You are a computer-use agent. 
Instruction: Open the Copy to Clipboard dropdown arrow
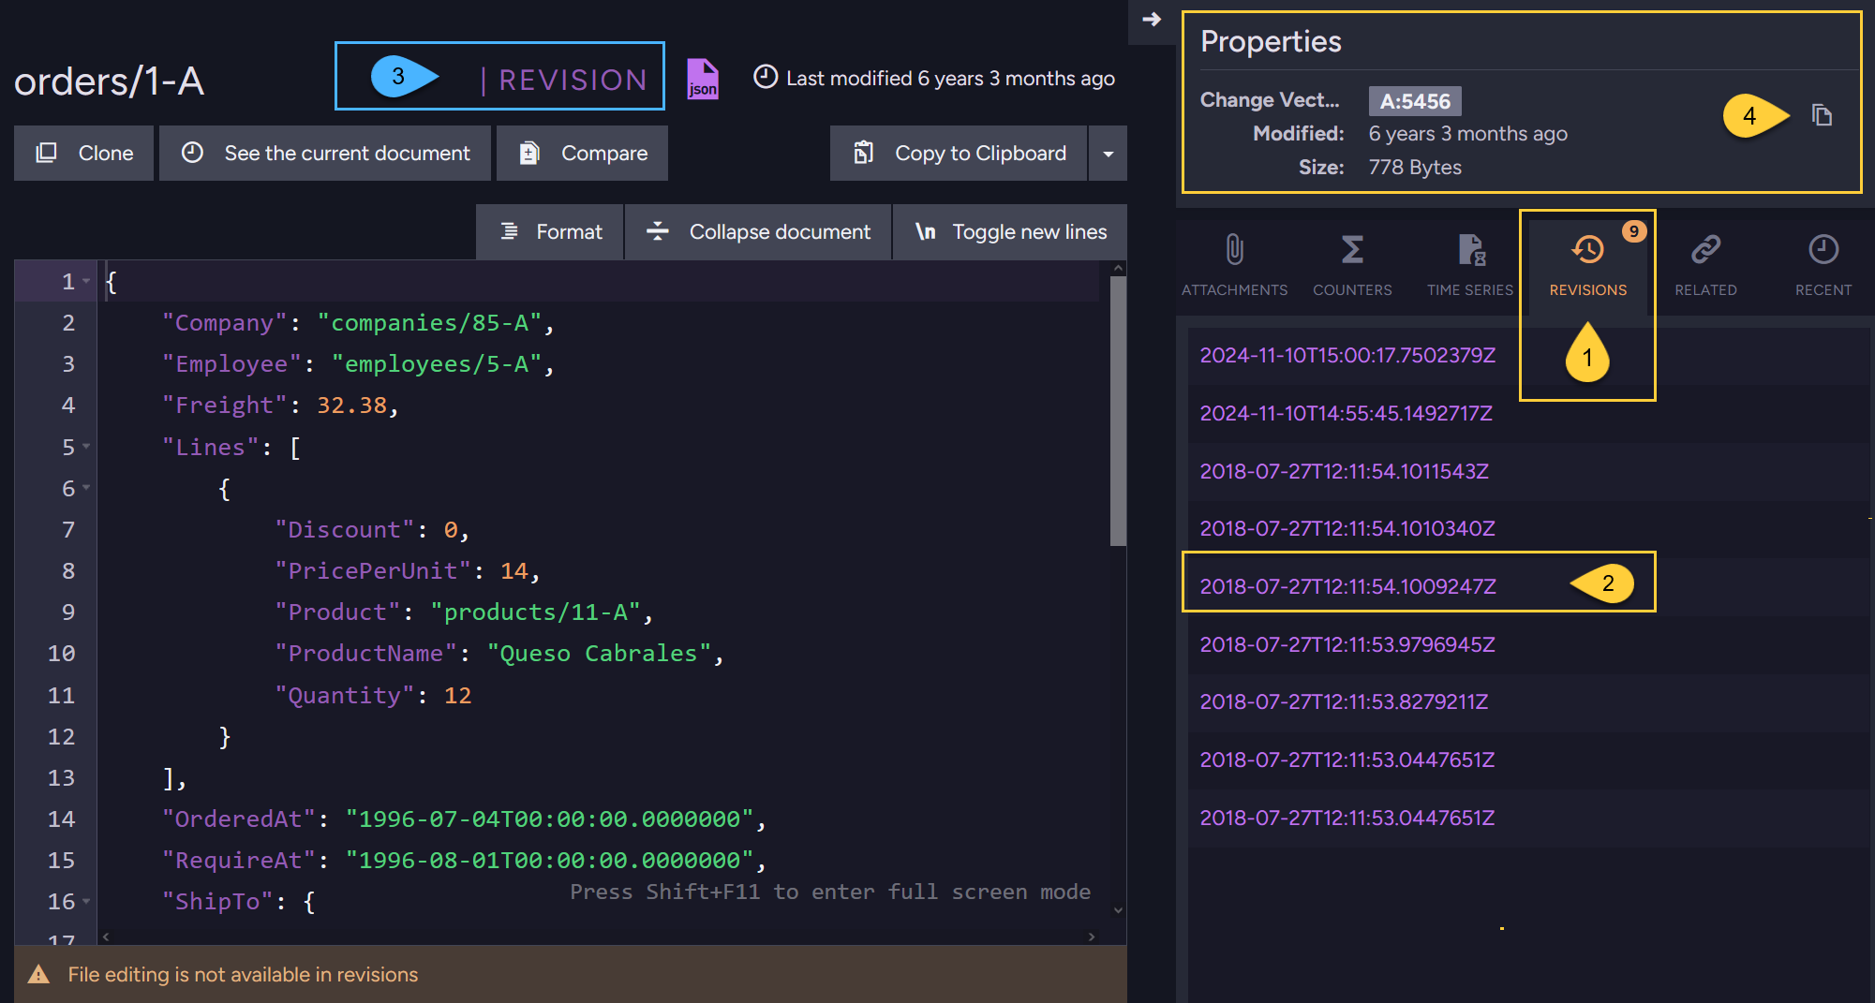pos(1109,153)
